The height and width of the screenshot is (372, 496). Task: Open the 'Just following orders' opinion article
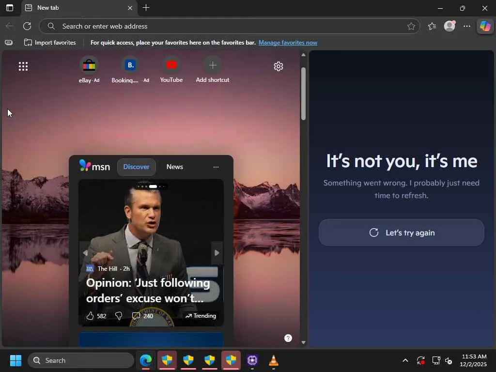coord(148,291)
